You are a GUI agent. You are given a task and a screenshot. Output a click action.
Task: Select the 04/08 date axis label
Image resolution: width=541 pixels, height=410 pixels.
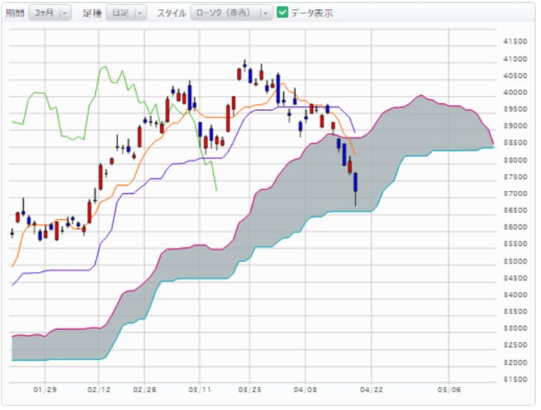(x=305, y=390)
